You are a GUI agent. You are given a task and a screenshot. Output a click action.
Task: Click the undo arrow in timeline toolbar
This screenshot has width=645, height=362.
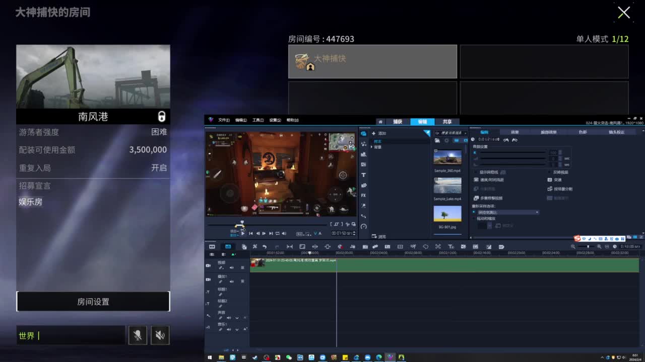point(265,246)
